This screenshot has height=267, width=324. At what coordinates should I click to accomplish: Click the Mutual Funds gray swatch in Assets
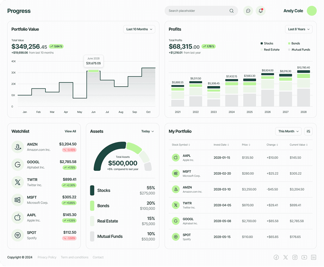pos(92,236)
